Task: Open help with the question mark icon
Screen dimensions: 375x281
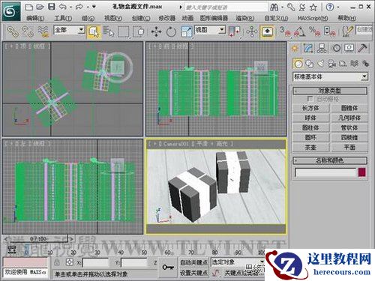Action: pyautogui.click(x=330, y=7)
